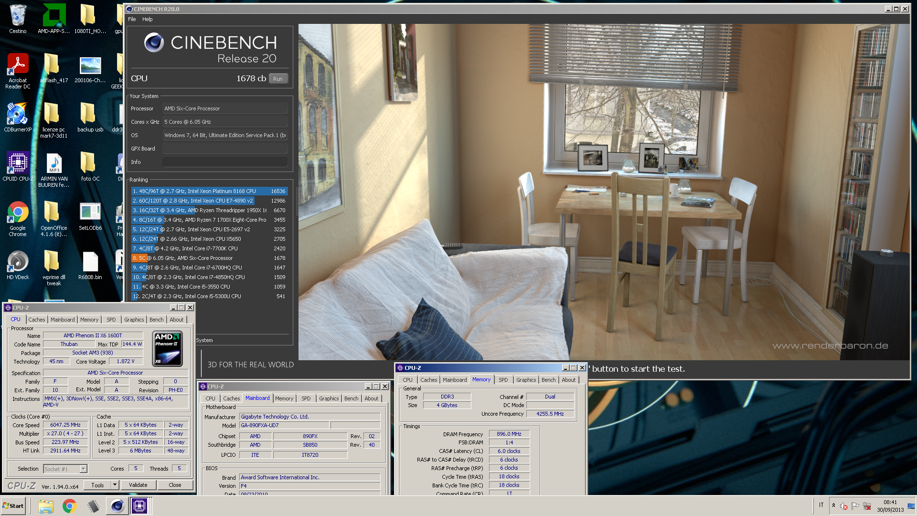Image resolution: width=917 pixels, height=516 pixels.
Task: Select the Core i7-7700K ranking row
Action: pyautogui.click(x=209, y=248)
